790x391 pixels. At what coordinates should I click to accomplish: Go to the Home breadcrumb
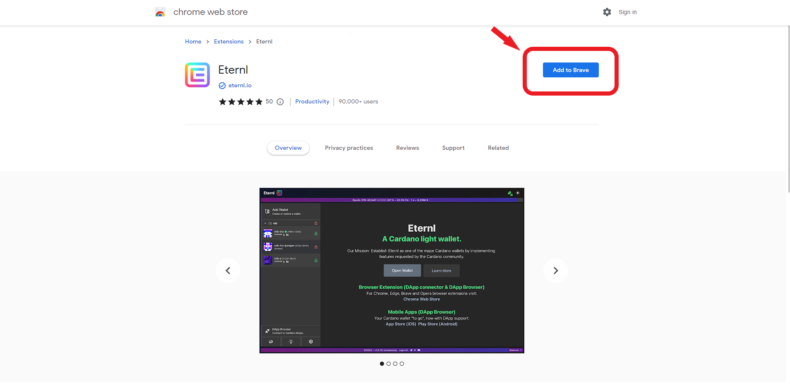pyautogui.click(x=193, y=41)
